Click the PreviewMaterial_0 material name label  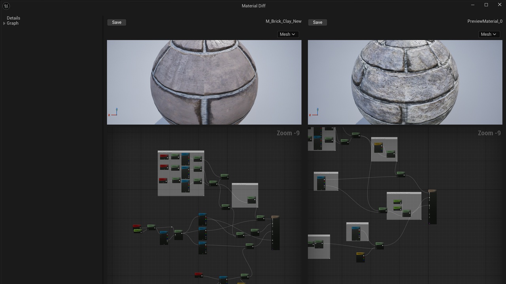[x=485, y=21]
